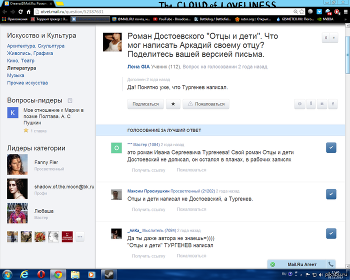This screenshot has width=350, height=280.
Task: Open Internet Explorer from taskbar
Action: click(x=24, y=274)
